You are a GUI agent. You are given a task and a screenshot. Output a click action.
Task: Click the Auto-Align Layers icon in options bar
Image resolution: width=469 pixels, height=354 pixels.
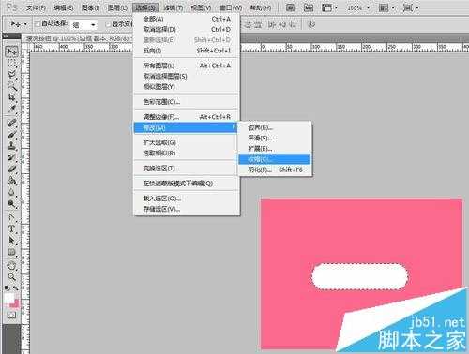311,24
